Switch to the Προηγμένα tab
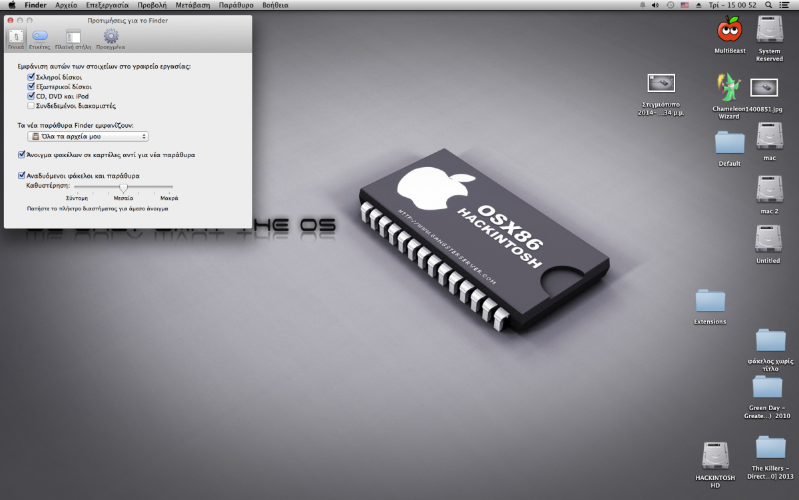The image size is (799, 500). (x=111, y=40)
